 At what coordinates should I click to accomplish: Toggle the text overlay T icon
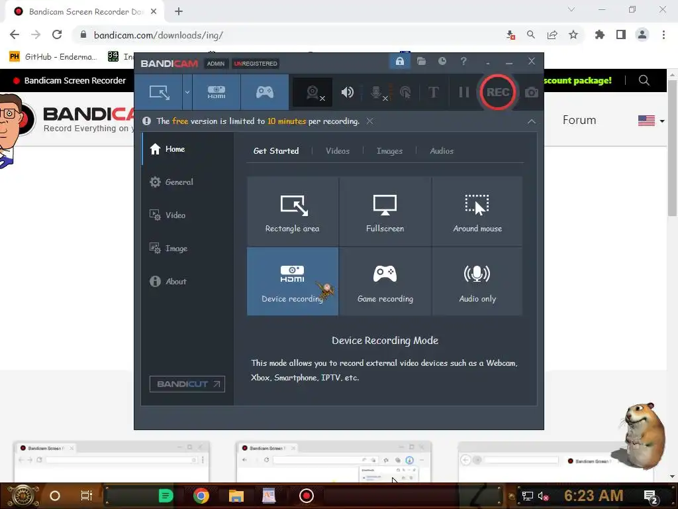[x=433, y=92]
